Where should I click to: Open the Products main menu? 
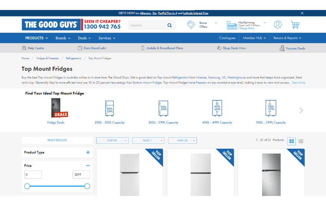pos(37,38)
